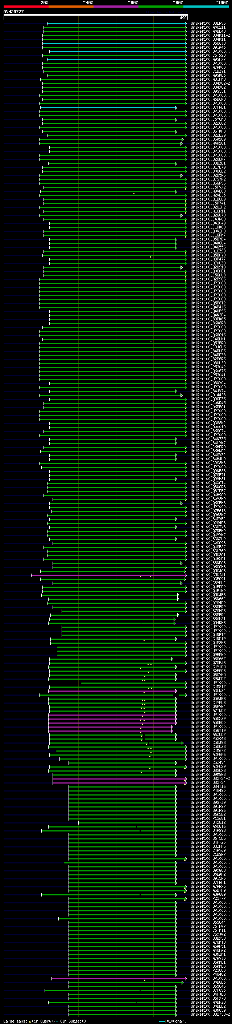The height and width of the screenshot is (1024, 232).
Task: Open the UniRef100_A8IHM8 entry
Action: (208, 79)
